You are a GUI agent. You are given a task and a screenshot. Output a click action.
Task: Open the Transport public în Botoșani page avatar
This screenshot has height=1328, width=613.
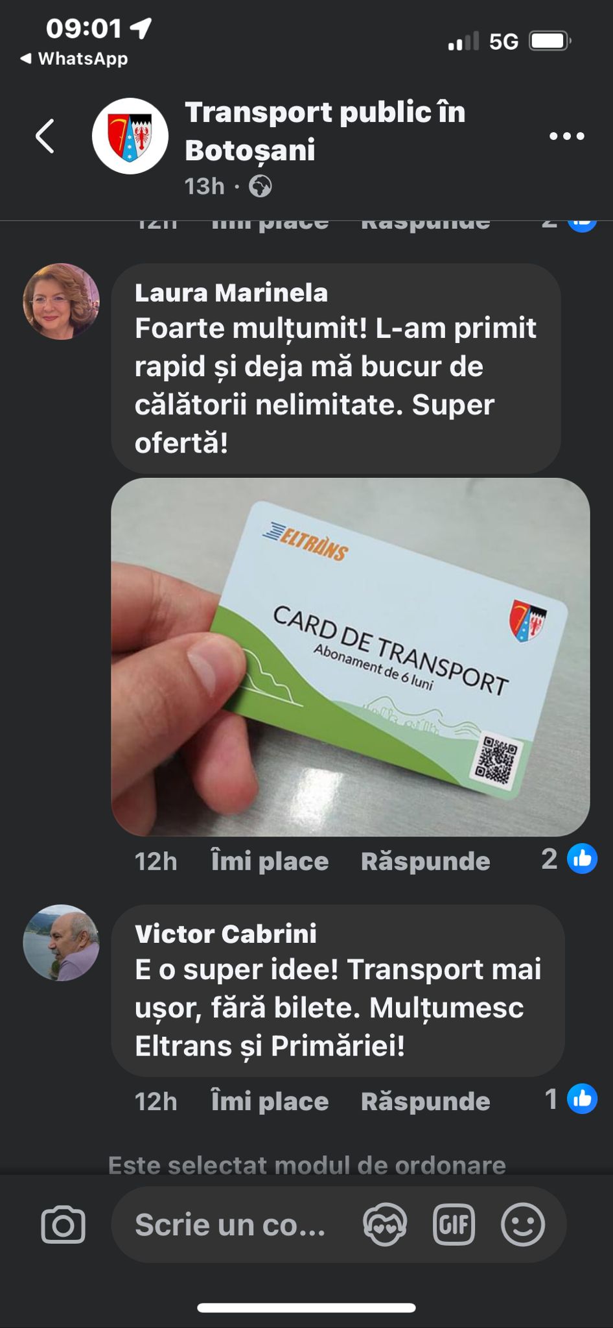tap(130, 136)
